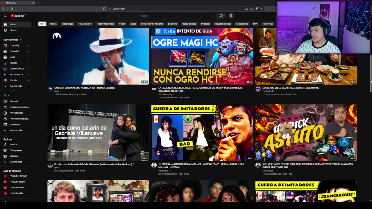Image resolution: width=372 pixels, height=209 pixels.
Task: Open Ember Spirit Astuto video thumbnail
Action: (x=306, y=132)
